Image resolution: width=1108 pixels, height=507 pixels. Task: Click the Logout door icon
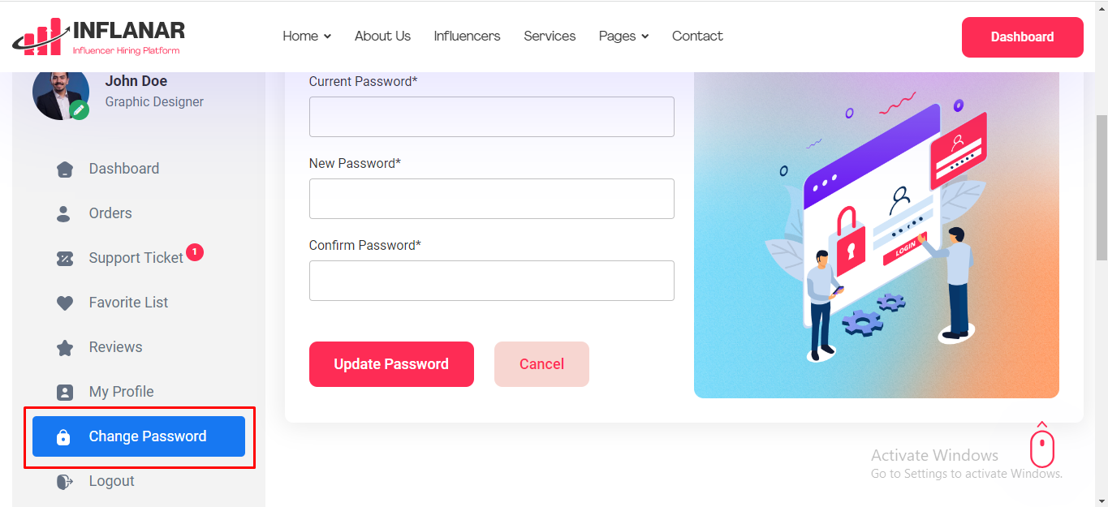(x=65, y=482)
